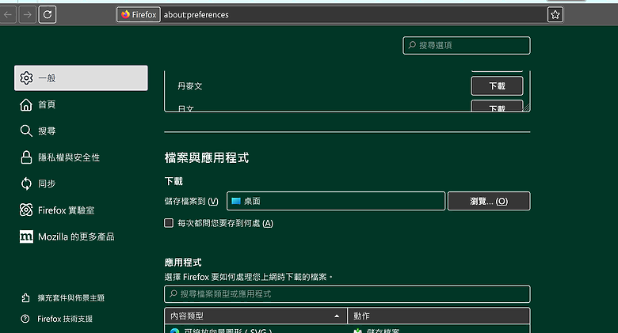618x333 pixels.
Task: Click the sync arrows icon for 同步
Action: pos(26,184)
